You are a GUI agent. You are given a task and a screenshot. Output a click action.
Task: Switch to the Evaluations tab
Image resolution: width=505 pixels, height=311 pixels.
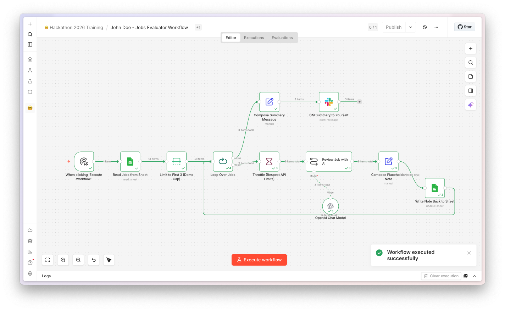pos(282,38)
